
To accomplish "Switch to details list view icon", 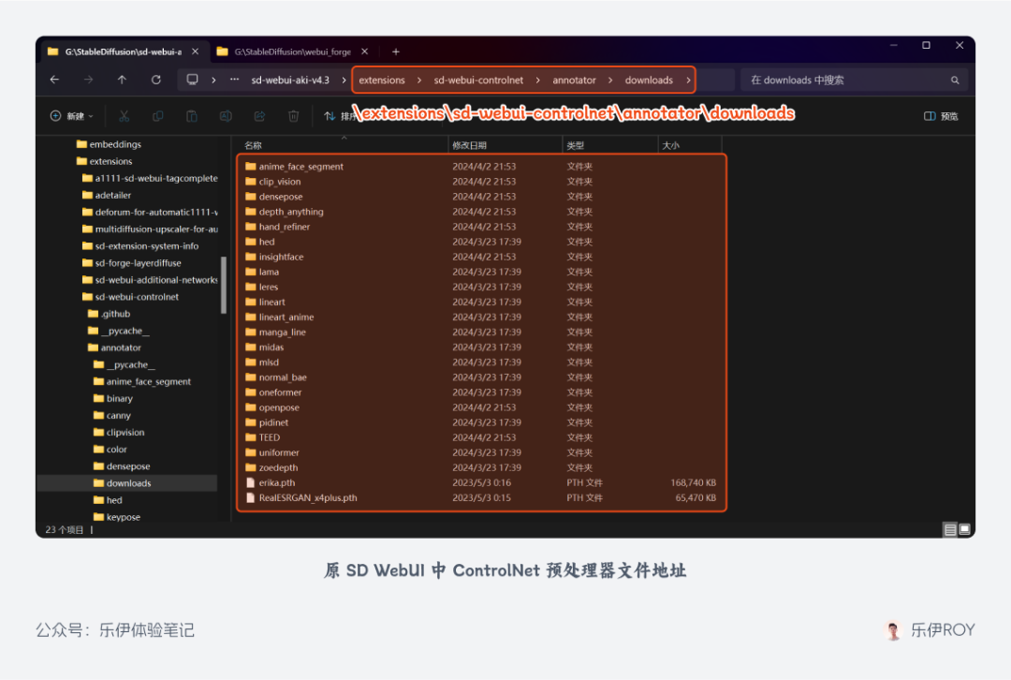I will 950,530.
